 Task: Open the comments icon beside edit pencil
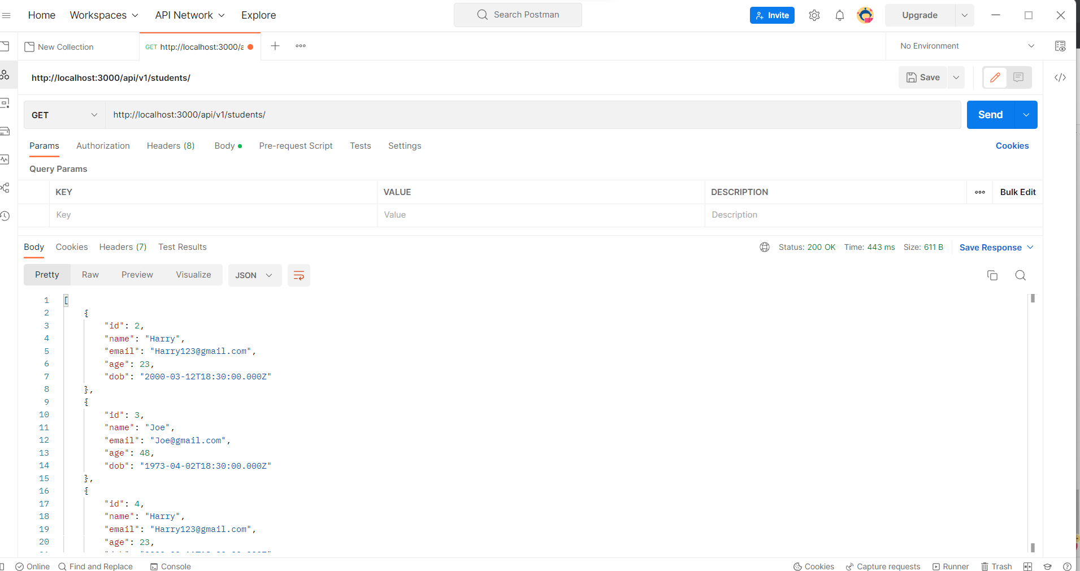[x=1018, y=77]
